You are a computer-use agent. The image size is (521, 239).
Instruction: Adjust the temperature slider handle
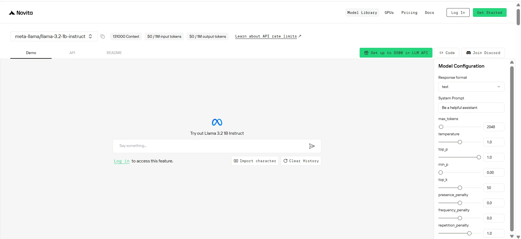[460, 142]
